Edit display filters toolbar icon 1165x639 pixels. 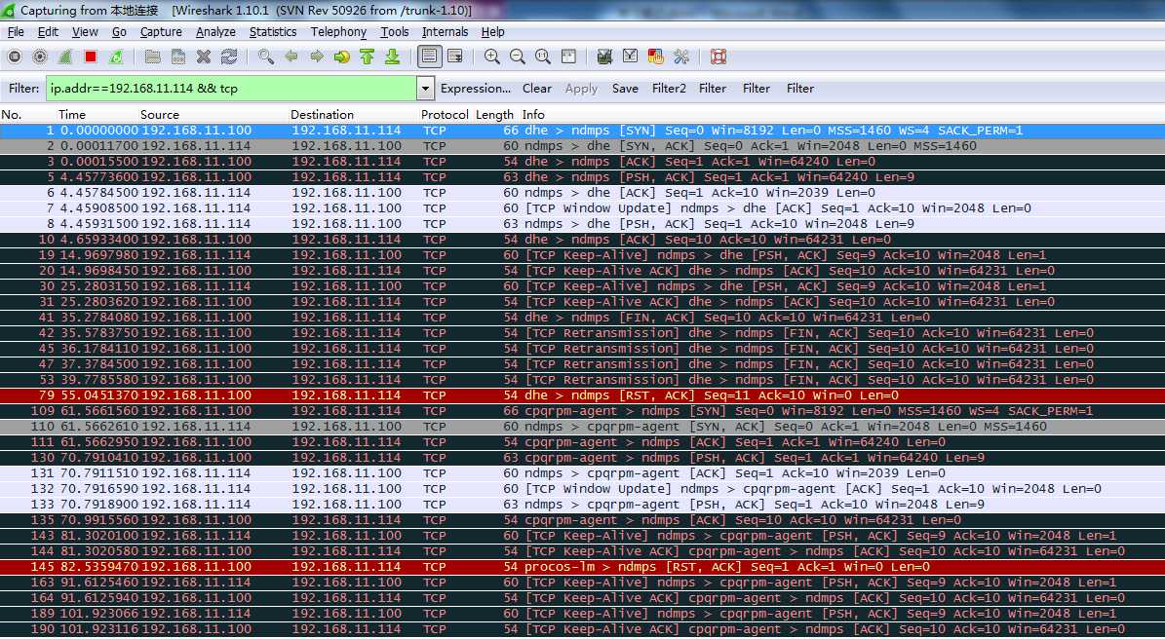click(630, 57)
